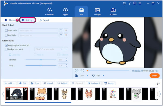Switch to the Export tab
Viewport: 163px width, 106px height.
(x=44, y=20)
